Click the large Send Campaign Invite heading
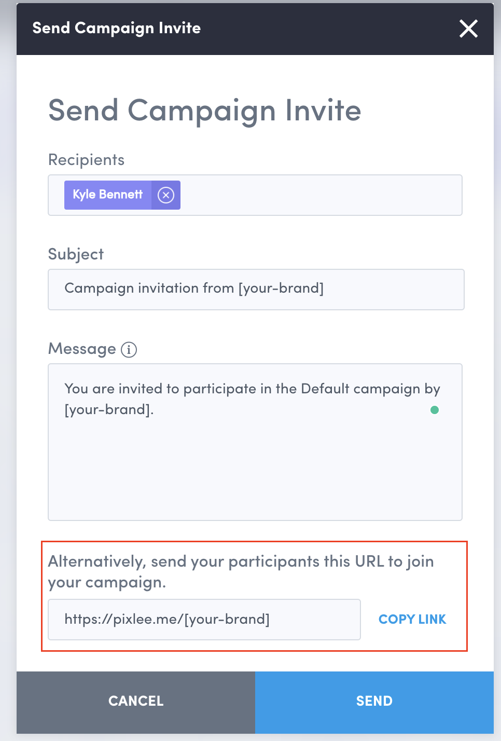501x741 pixels. coord(204,111)
